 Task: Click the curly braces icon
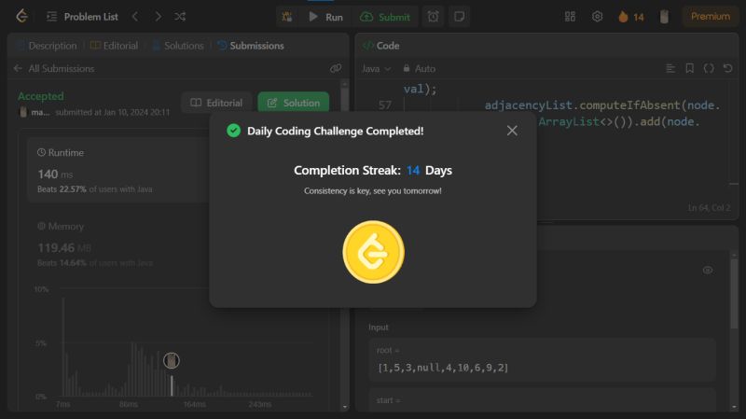[x=709, y=68]
